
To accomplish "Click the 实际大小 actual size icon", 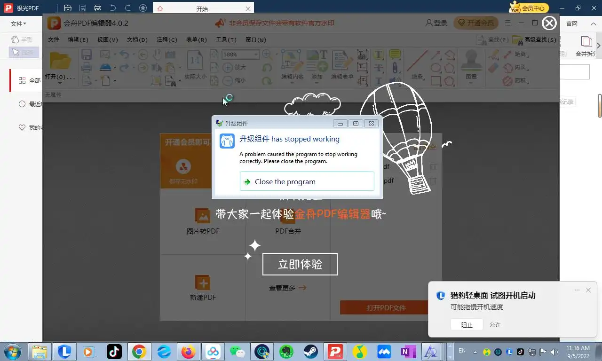I will tap(195, 65).
